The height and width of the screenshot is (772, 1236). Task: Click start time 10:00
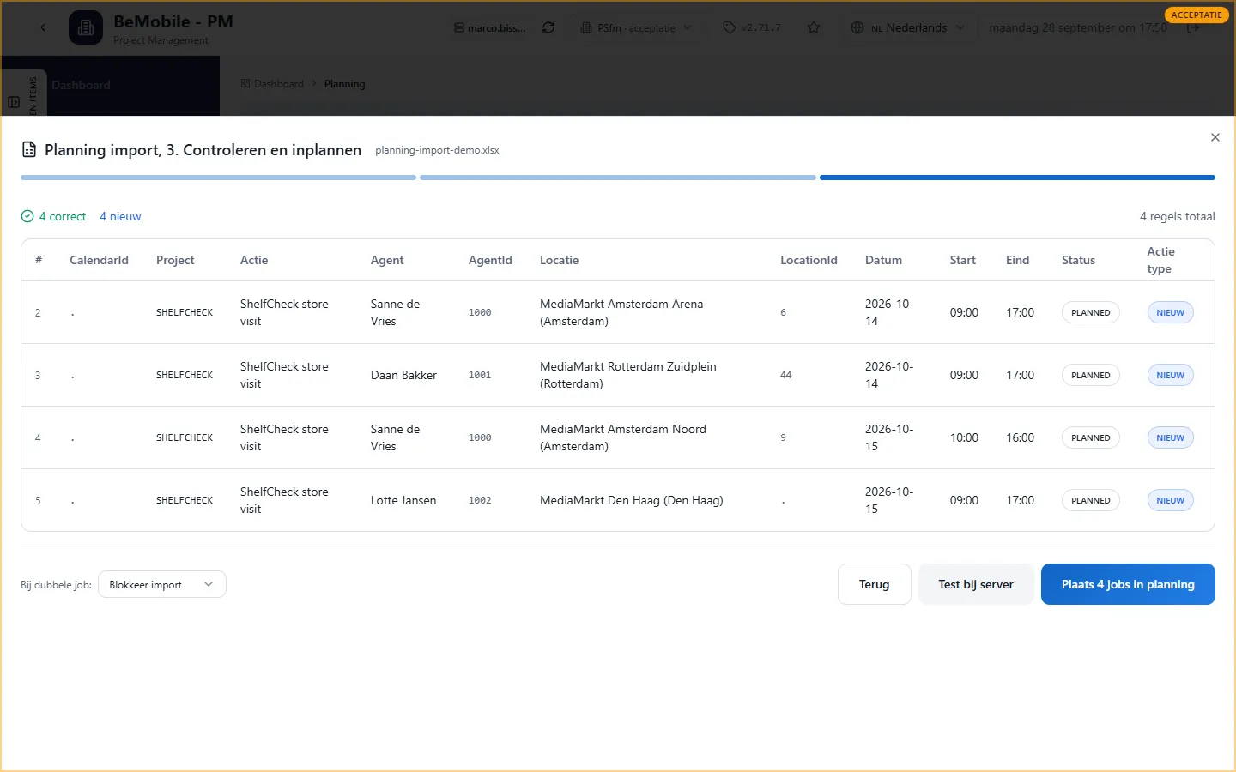coord(964,437)
